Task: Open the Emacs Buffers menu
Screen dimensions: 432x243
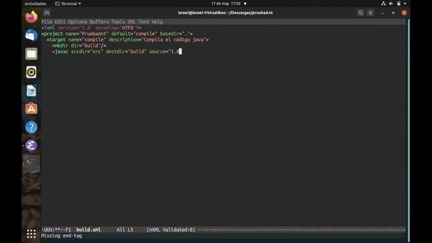Action: tap(99, 22)
